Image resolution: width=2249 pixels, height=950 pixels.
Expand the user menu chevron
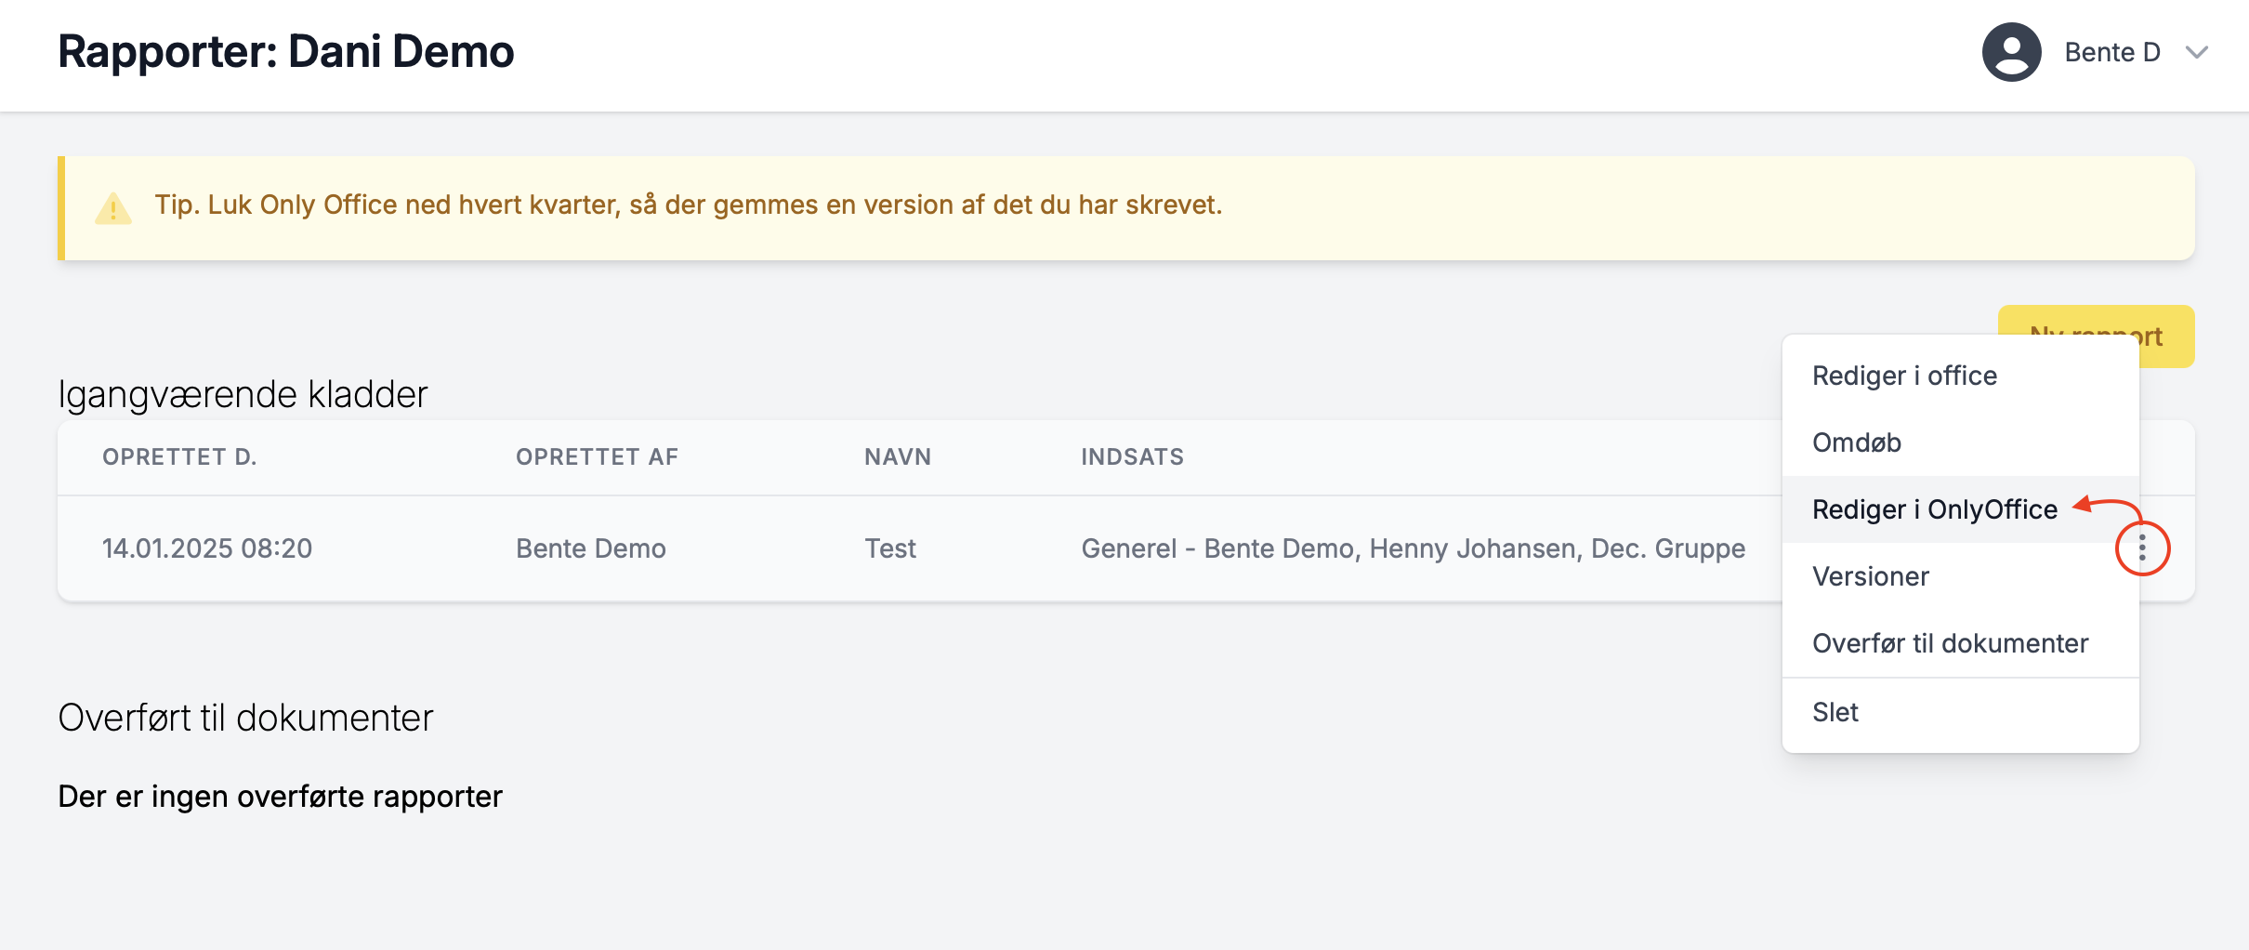tap(2197, 52)
